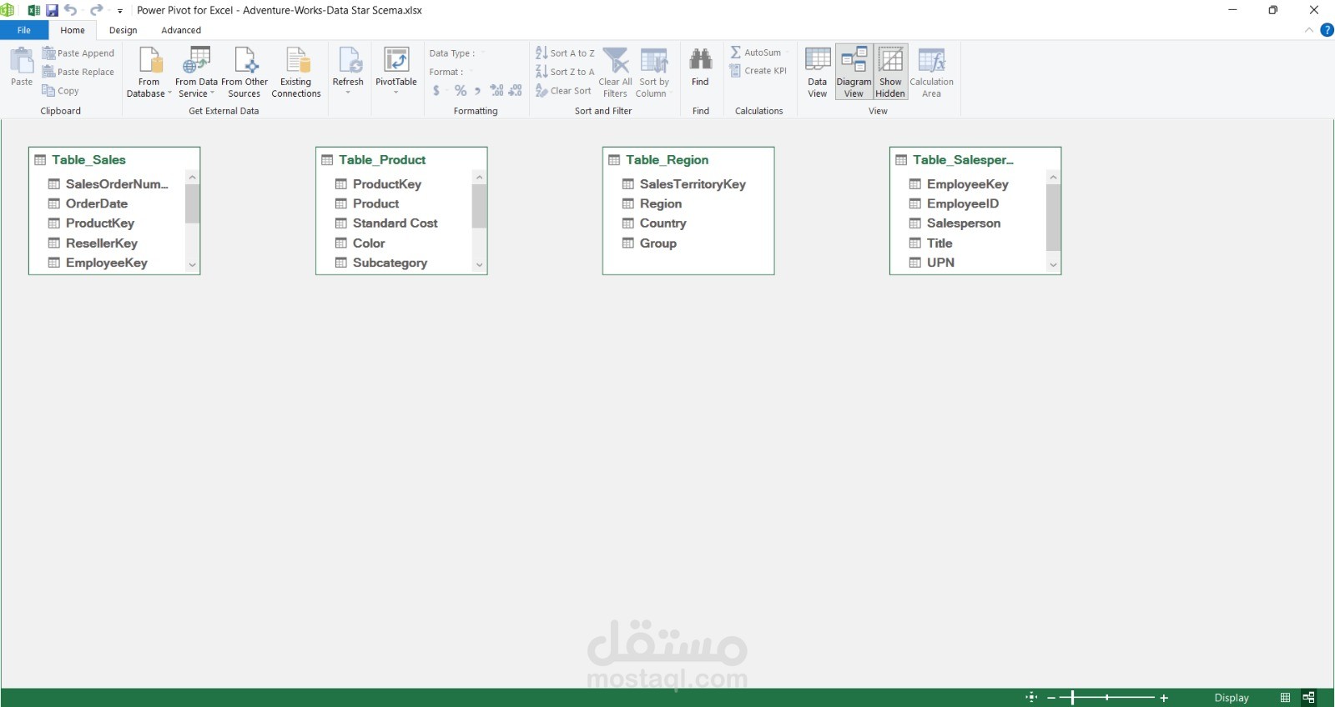This screenshot has height=707, width=1335.
Task: Zoom in with plus button
Action: [x=1164, y=698]
